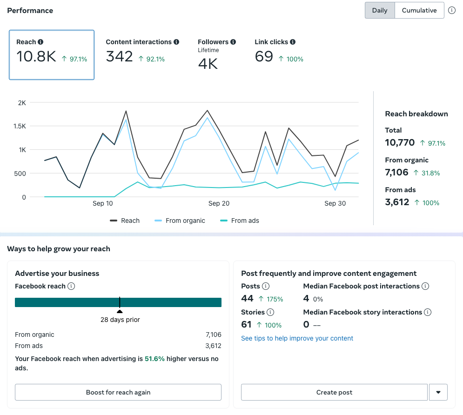
Task: Click the Link clicks info icon
Action: coord(293,42)
